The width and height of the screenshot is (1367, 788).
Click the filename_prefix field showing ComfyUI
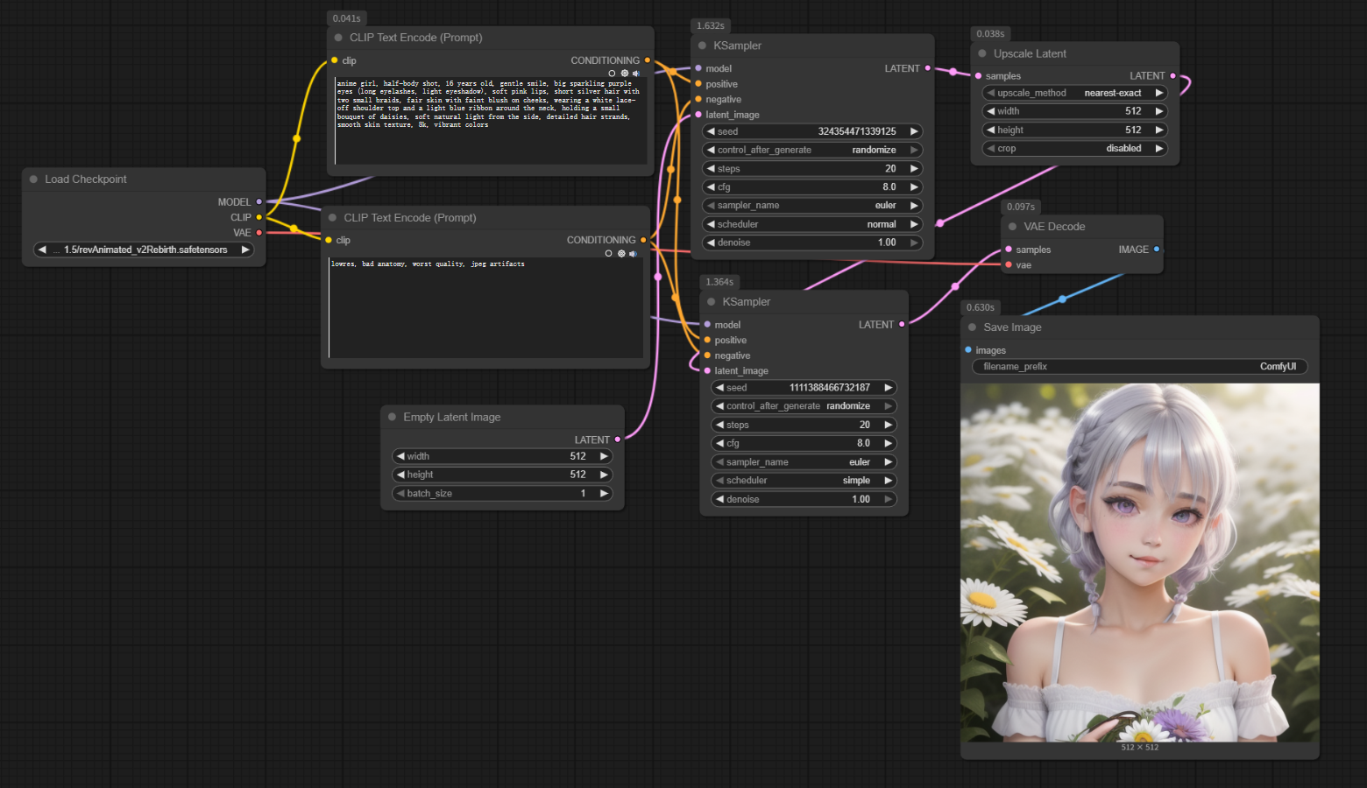click(1139, 367)
